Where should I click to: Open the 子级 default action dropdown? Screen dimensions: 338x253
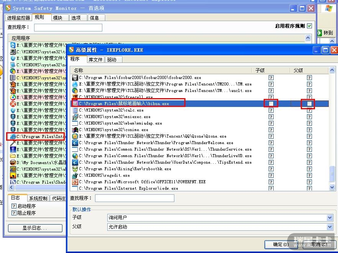tap(330, 218)
